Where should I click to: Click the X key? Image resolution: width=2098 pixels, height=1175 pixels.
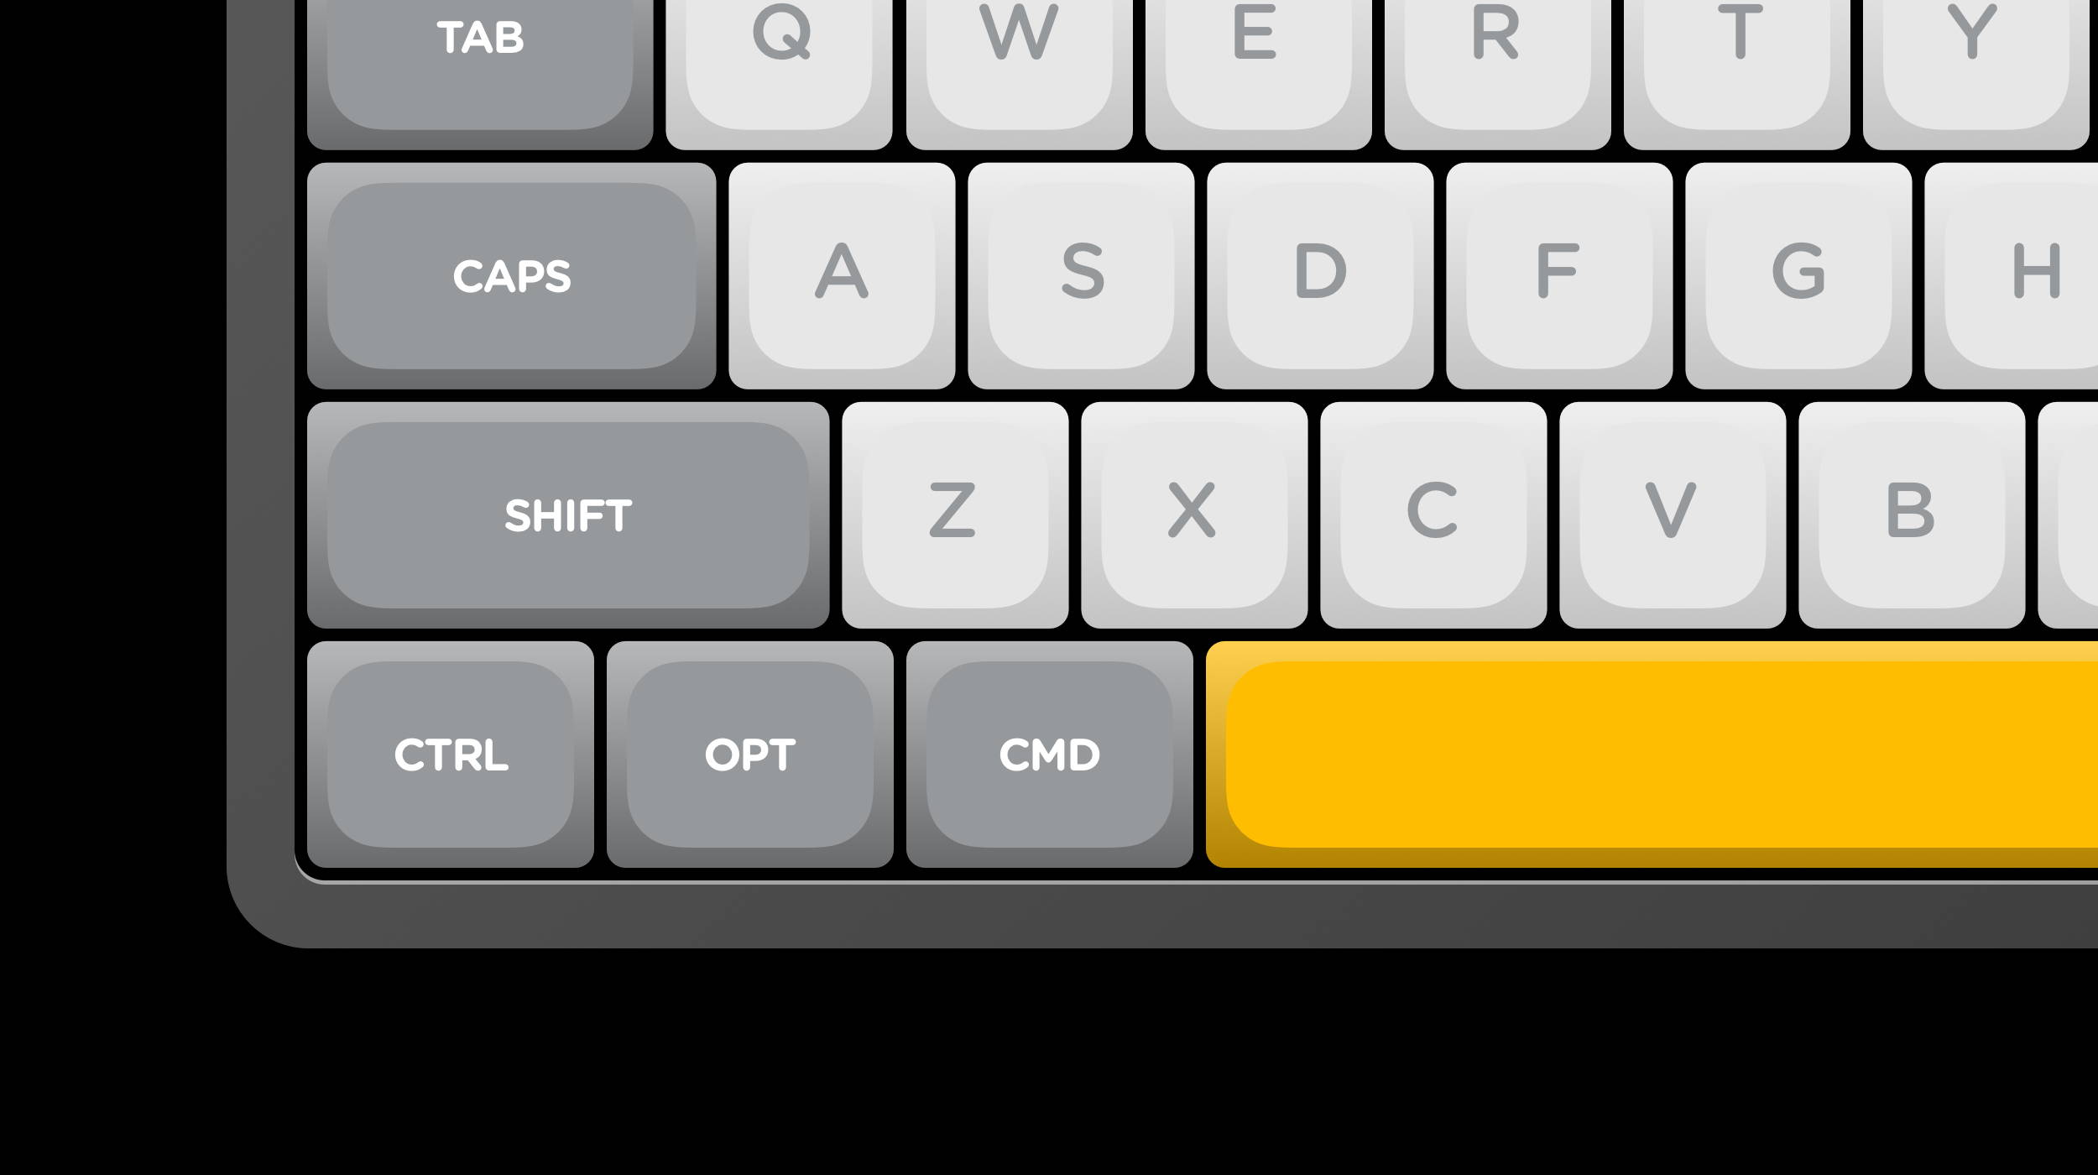pyautogui.click(x=1194, y=514)
